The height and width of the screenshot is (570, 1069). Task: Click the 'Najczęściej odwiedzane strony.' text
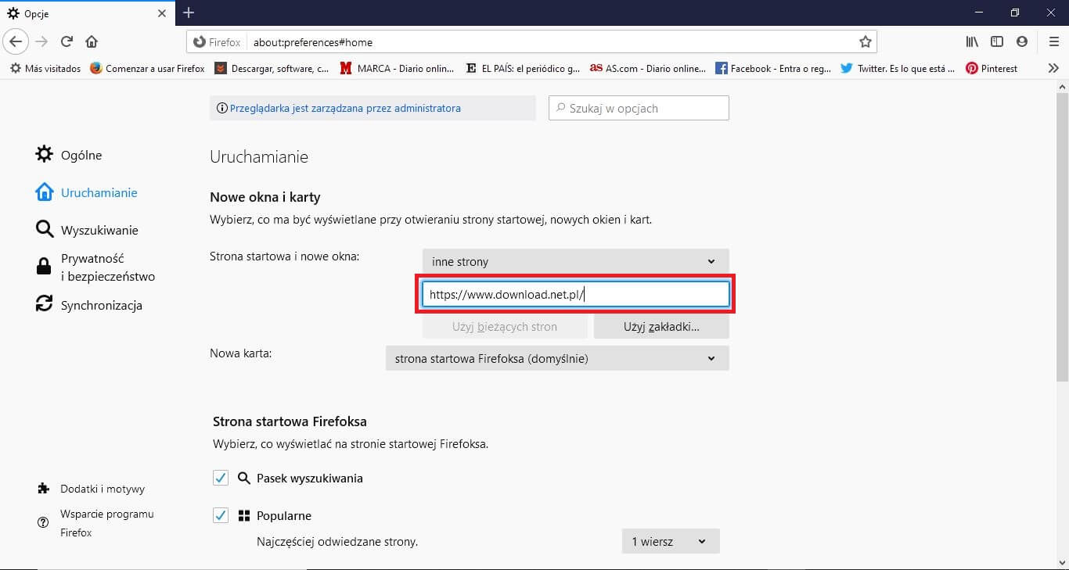pos(337,541)
